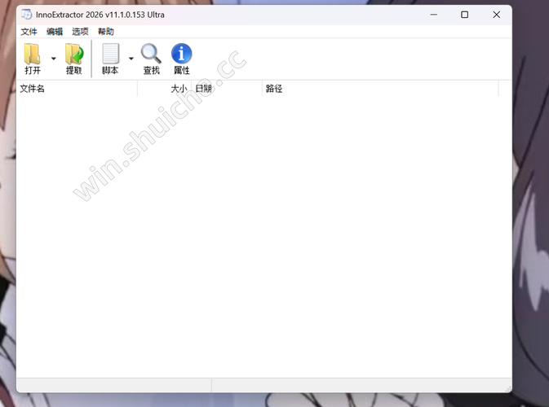This screenshot has height=407, width=549.
Task: Minimize the InnoExtractor window
Action: [433, 15]
